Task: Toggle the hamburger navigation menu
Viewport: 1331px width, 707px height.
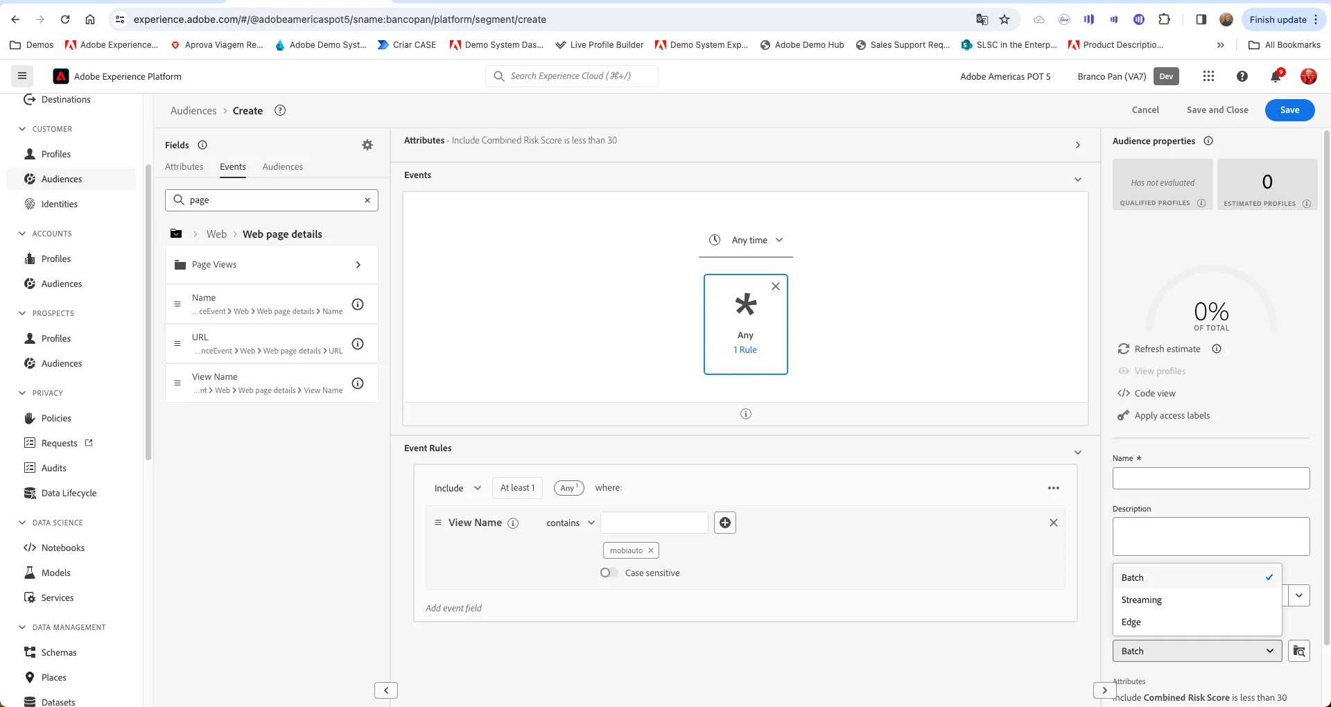Action: [22, 76]
